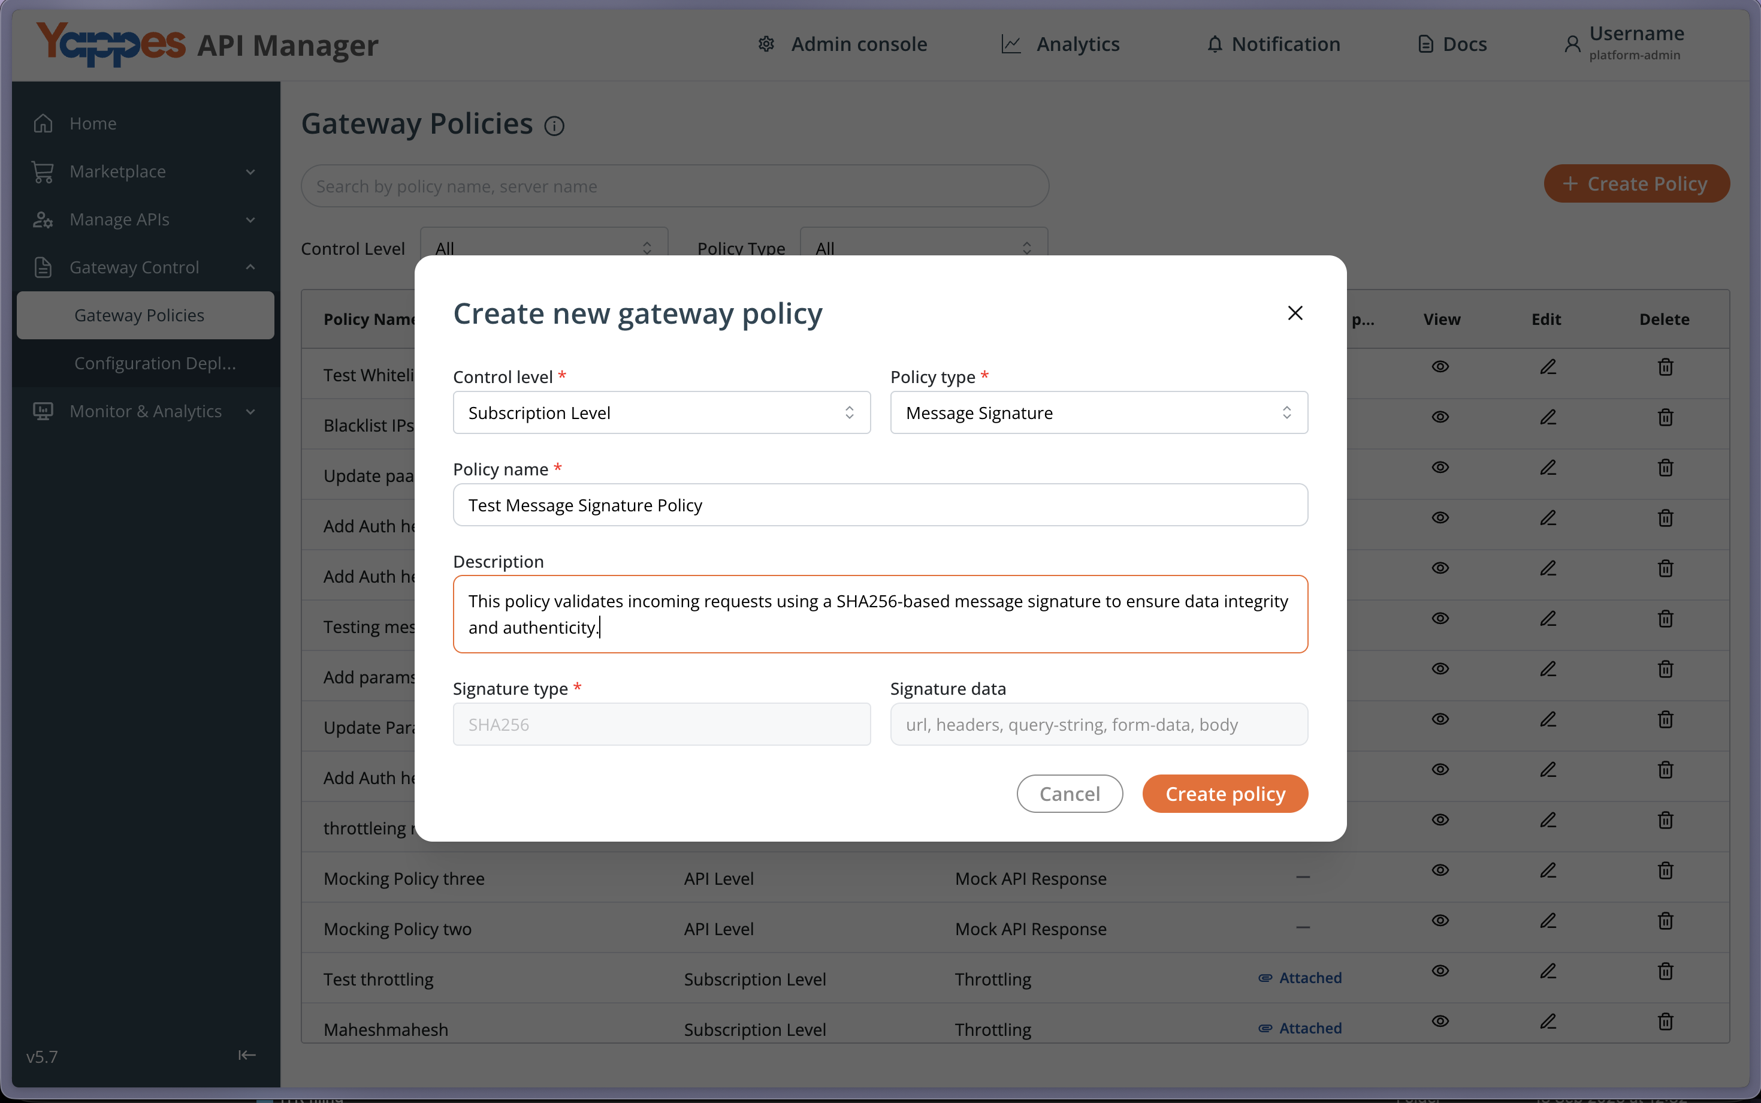The image size is (1761, 1103).
Task: Edit the Test Whitelist policy
Action: pyautogui.click(x=1547, y=366)
